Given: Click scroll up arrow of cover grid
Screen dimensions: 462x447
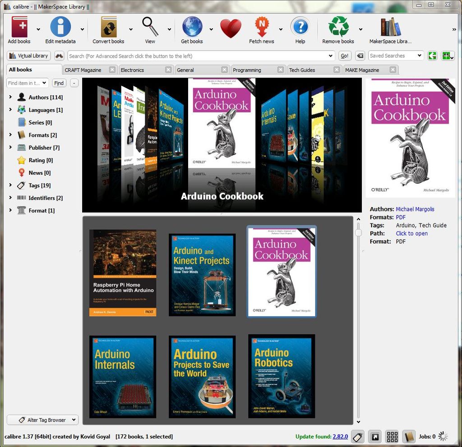Looking at the screenshot, I should pos(358,219).
